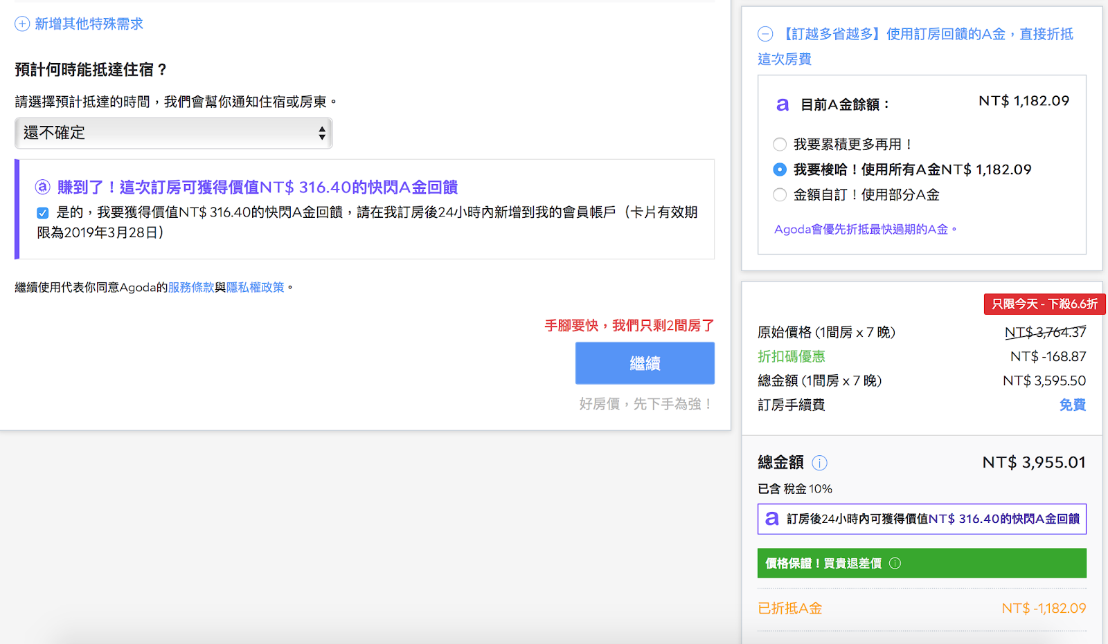Toggle the 快閃A金回饋 agreement checkbox
This screenshot has height=644, width=1108.
click(43, 212)
